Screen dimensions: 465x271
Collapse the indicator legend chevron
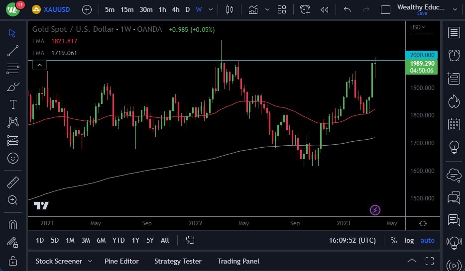pos(40,65)
